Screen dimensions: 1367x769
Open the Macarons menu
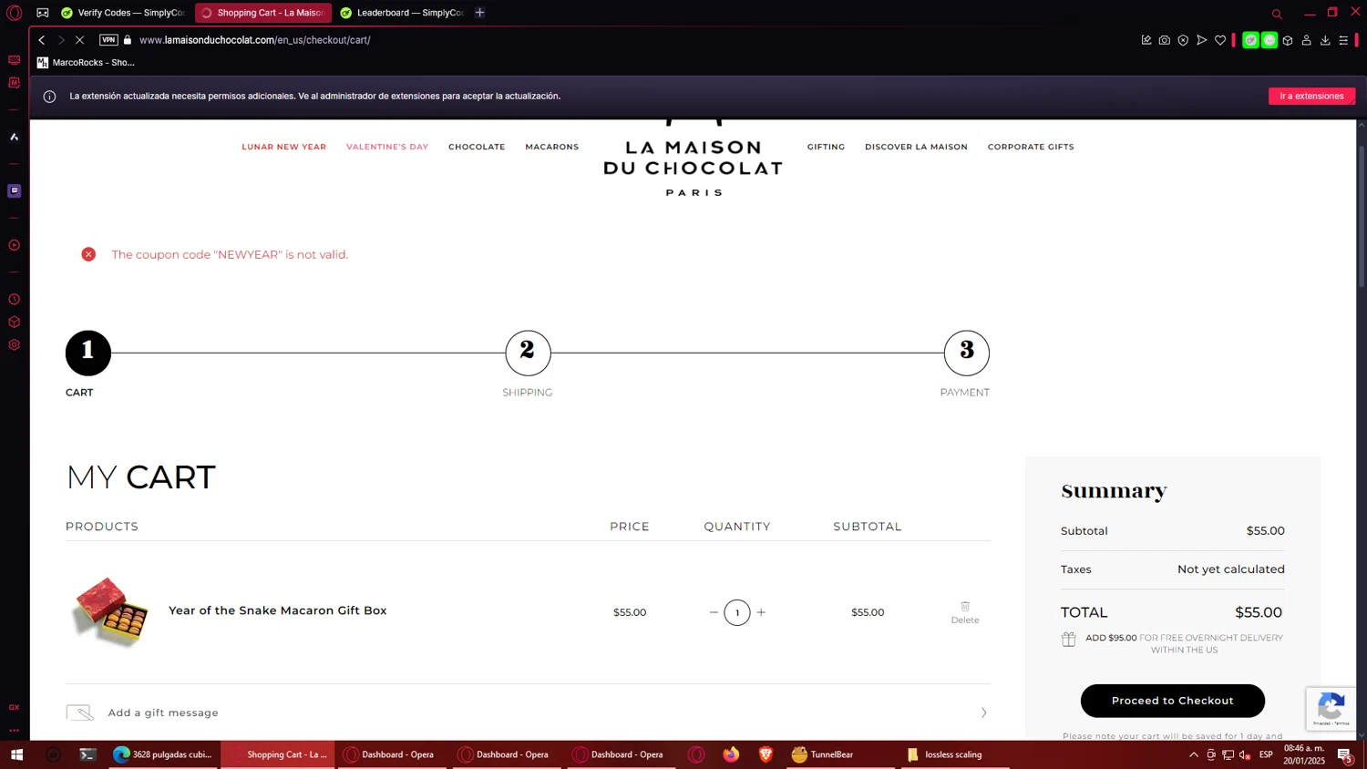[552, 147]
